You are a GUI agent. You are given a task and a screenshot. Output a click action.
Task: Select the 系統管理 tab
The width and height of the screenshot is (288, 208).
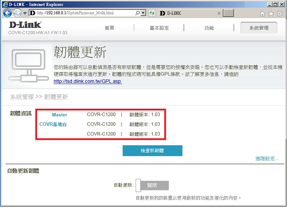(259, 28)
